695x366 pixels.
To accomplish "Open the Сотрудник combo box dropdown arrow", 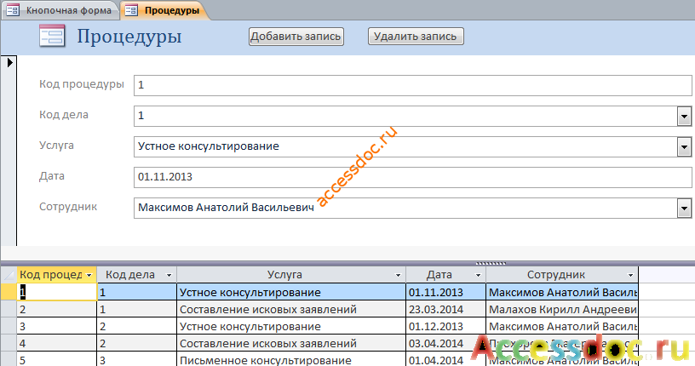I will pyautogui.click(x=685, y=209).
